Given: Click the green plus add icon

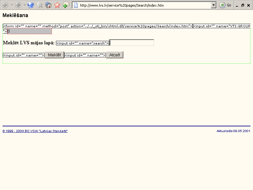Looking at the screenshot, I should [x=66, y=5].
